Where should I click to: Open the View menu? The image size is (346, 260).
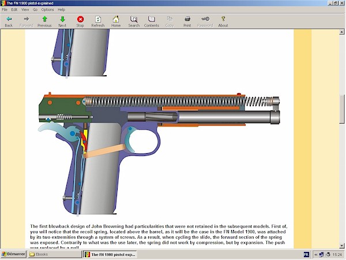point(25,10)
